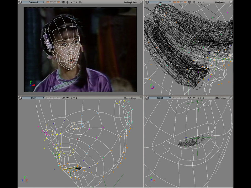Click the eye icon in viewport B header
This screenshot has width=251, height=188.
pyautogui.click(x=194, y=2)
